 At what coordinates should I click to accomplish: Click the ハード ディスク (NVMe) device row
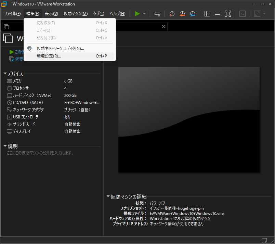point(53,95)
